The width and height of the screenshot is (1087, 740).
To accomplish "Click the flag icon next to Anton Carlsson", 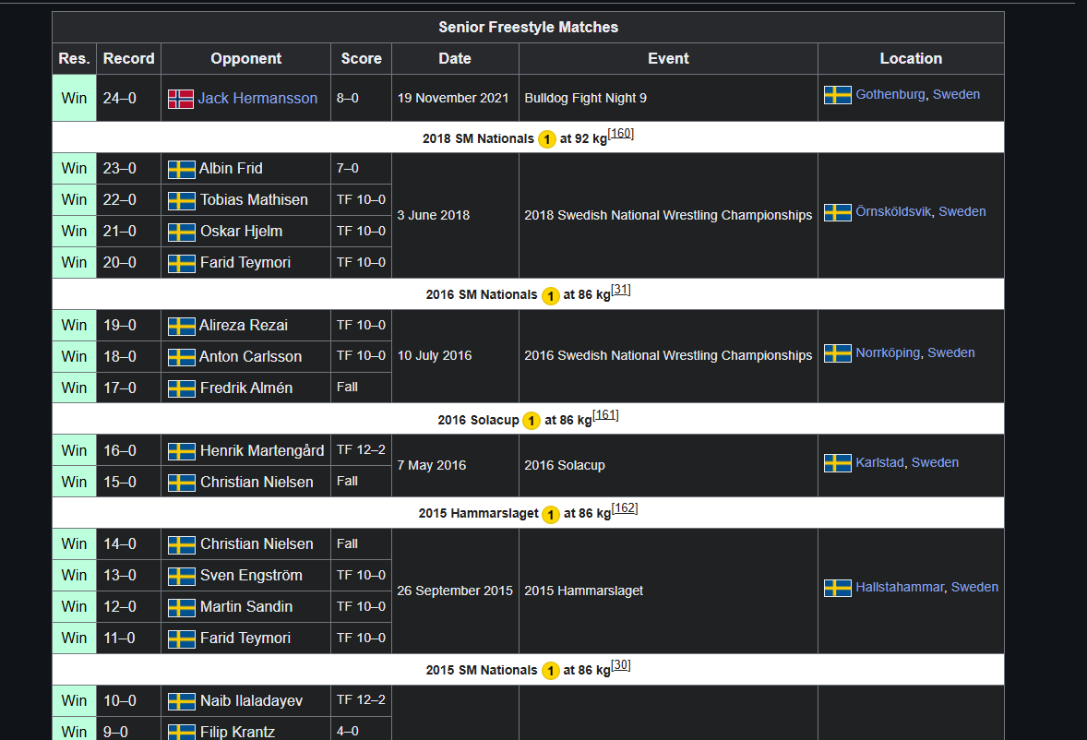I will point(182,357).
